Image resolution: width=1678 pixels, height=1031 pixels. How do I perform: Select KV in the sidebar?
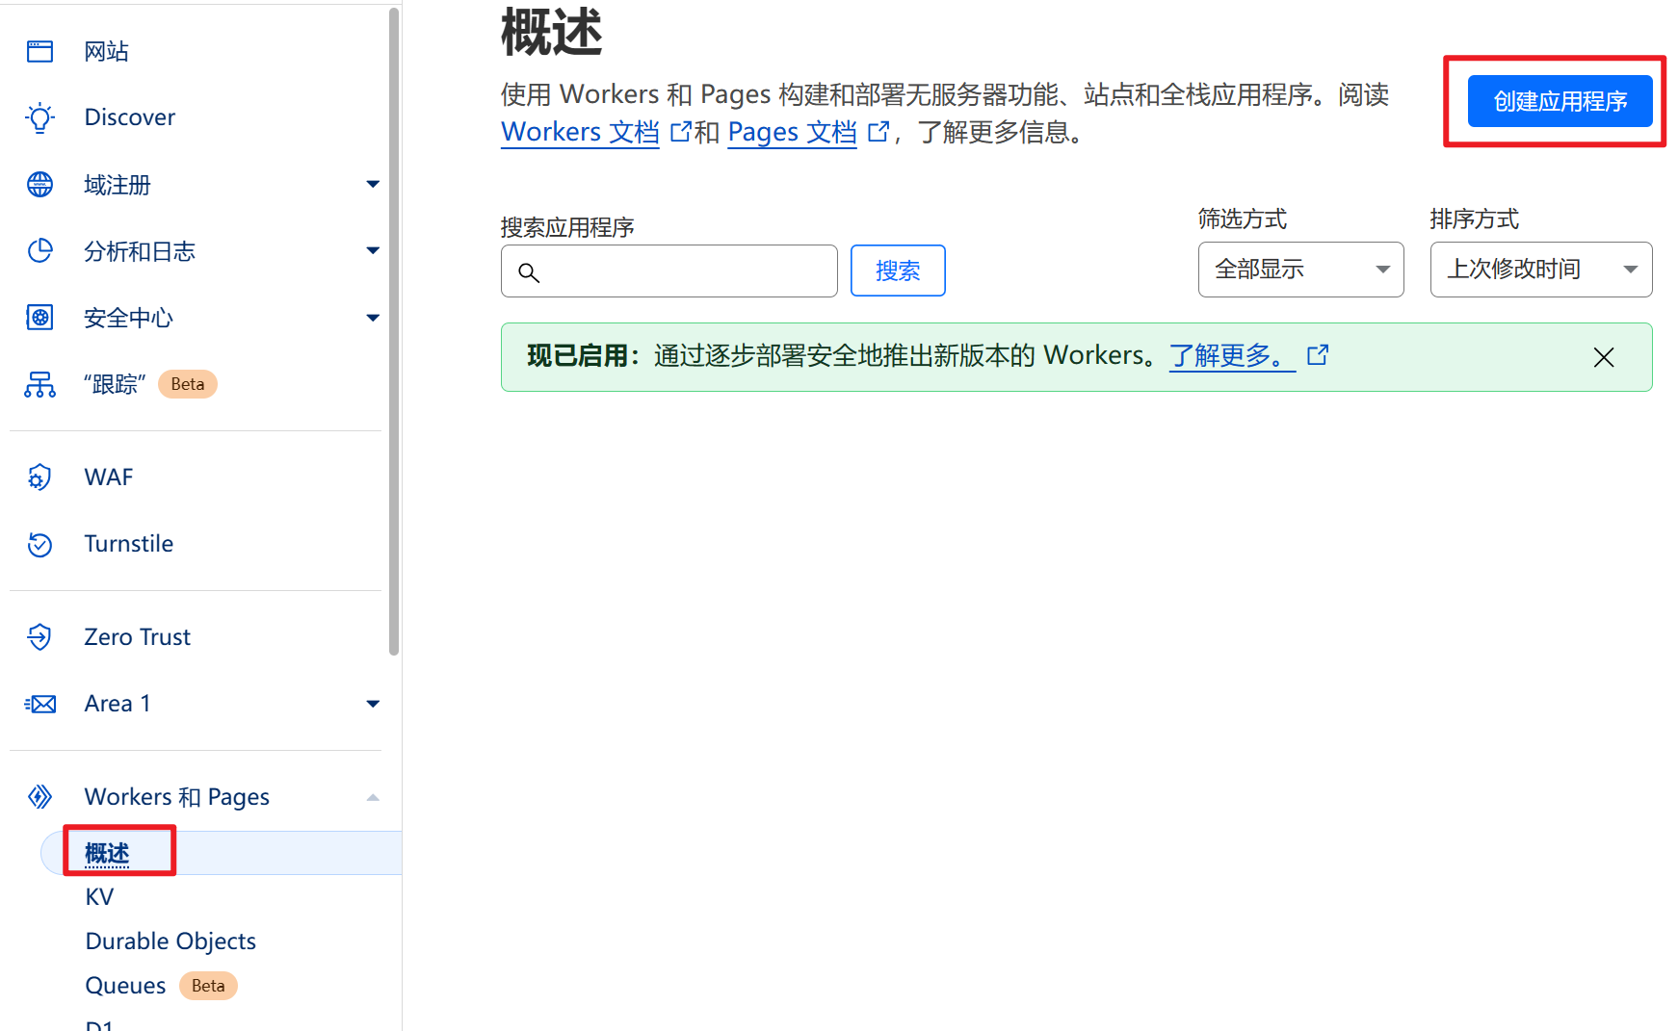(99, 897)
